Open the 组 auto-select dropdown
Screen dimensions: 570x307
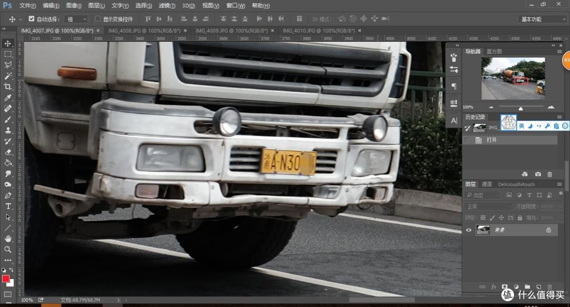pos(77,19)
